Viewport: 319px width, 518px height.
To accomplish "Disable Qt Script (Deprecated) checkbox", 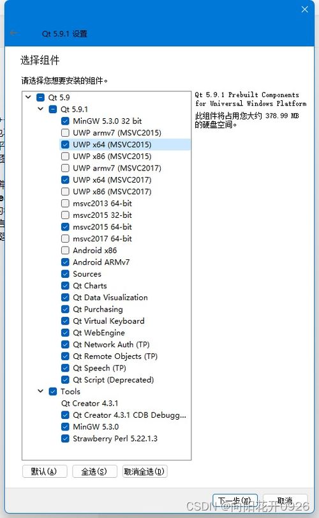I will (65, 379).
